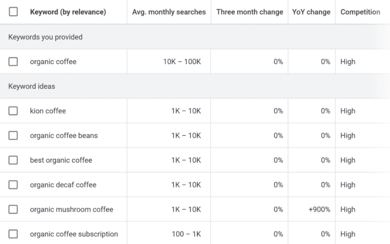The height and width of the screenshot is (244, 390).
Task: Select the organic coffee subscription checkbox
Action: (13, 234)
